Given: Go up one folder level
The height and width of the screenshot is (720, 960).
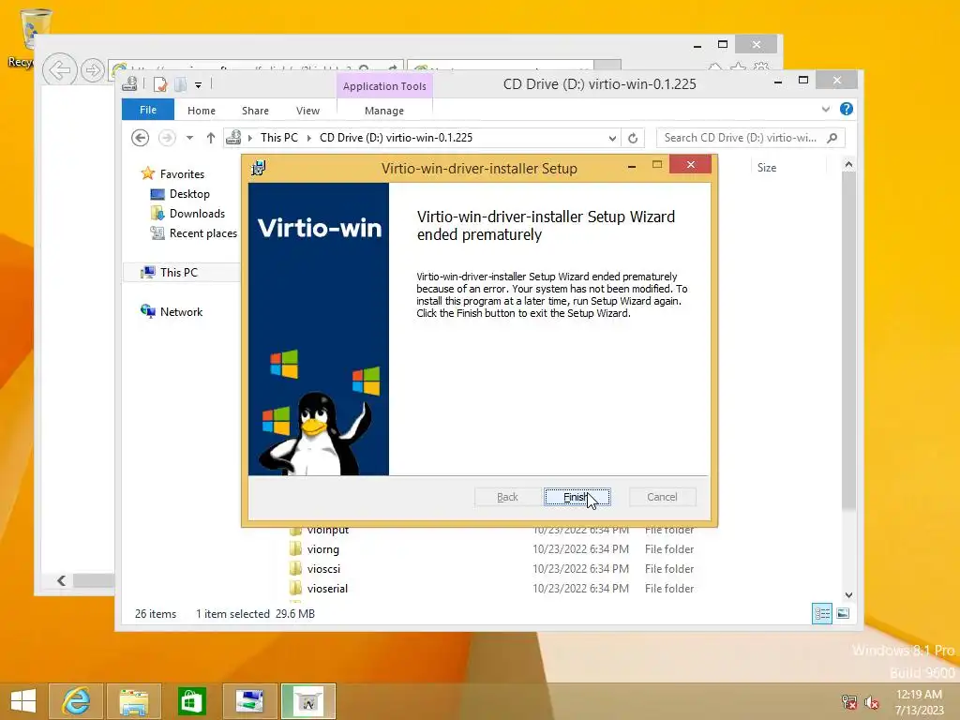Looking at the screenshot, I should pyautogui.click(x=211, y=138).
